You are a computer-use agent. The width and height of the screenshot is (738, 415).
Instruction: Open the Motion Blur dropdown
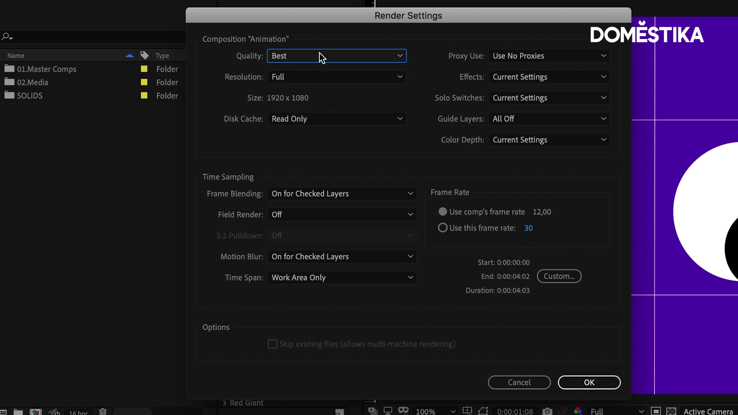coord(342,257)
